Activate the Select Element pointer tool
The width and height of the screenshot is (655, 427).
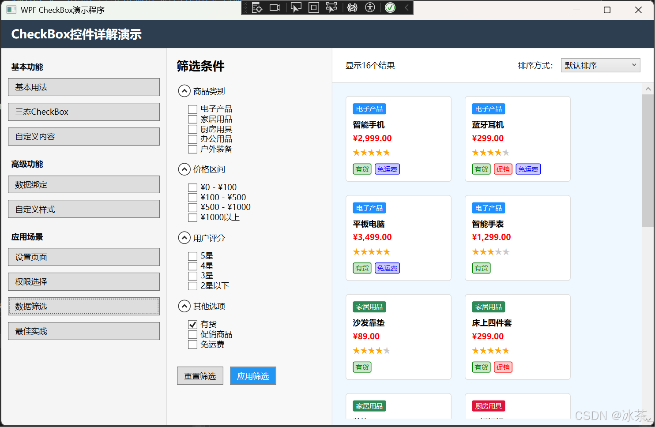point(296,7)
